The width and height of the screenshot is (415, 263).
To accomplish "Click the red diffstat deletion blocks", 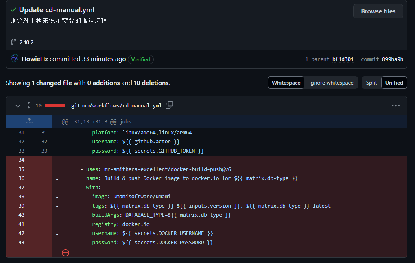I will (x=55, y=106).
